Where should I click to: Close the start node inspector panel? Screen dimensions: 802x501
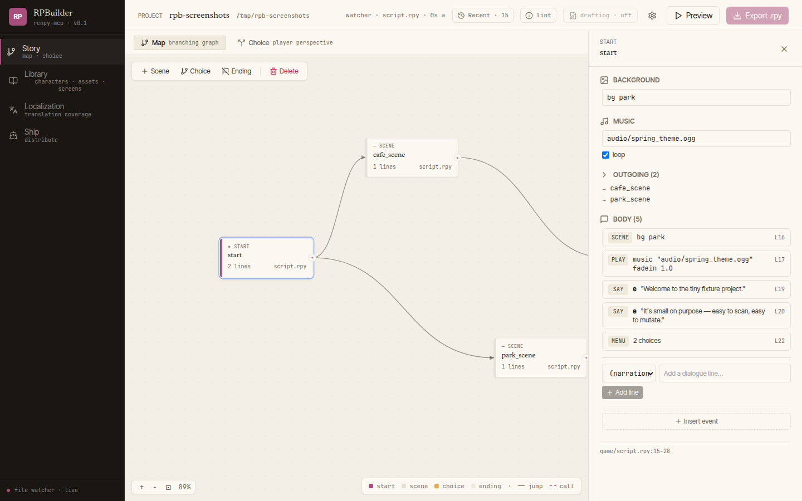(784, 49)
